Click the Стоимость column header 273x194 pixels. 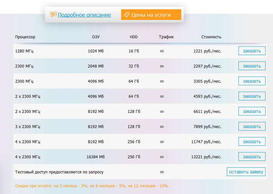click(x=211, y=37)
